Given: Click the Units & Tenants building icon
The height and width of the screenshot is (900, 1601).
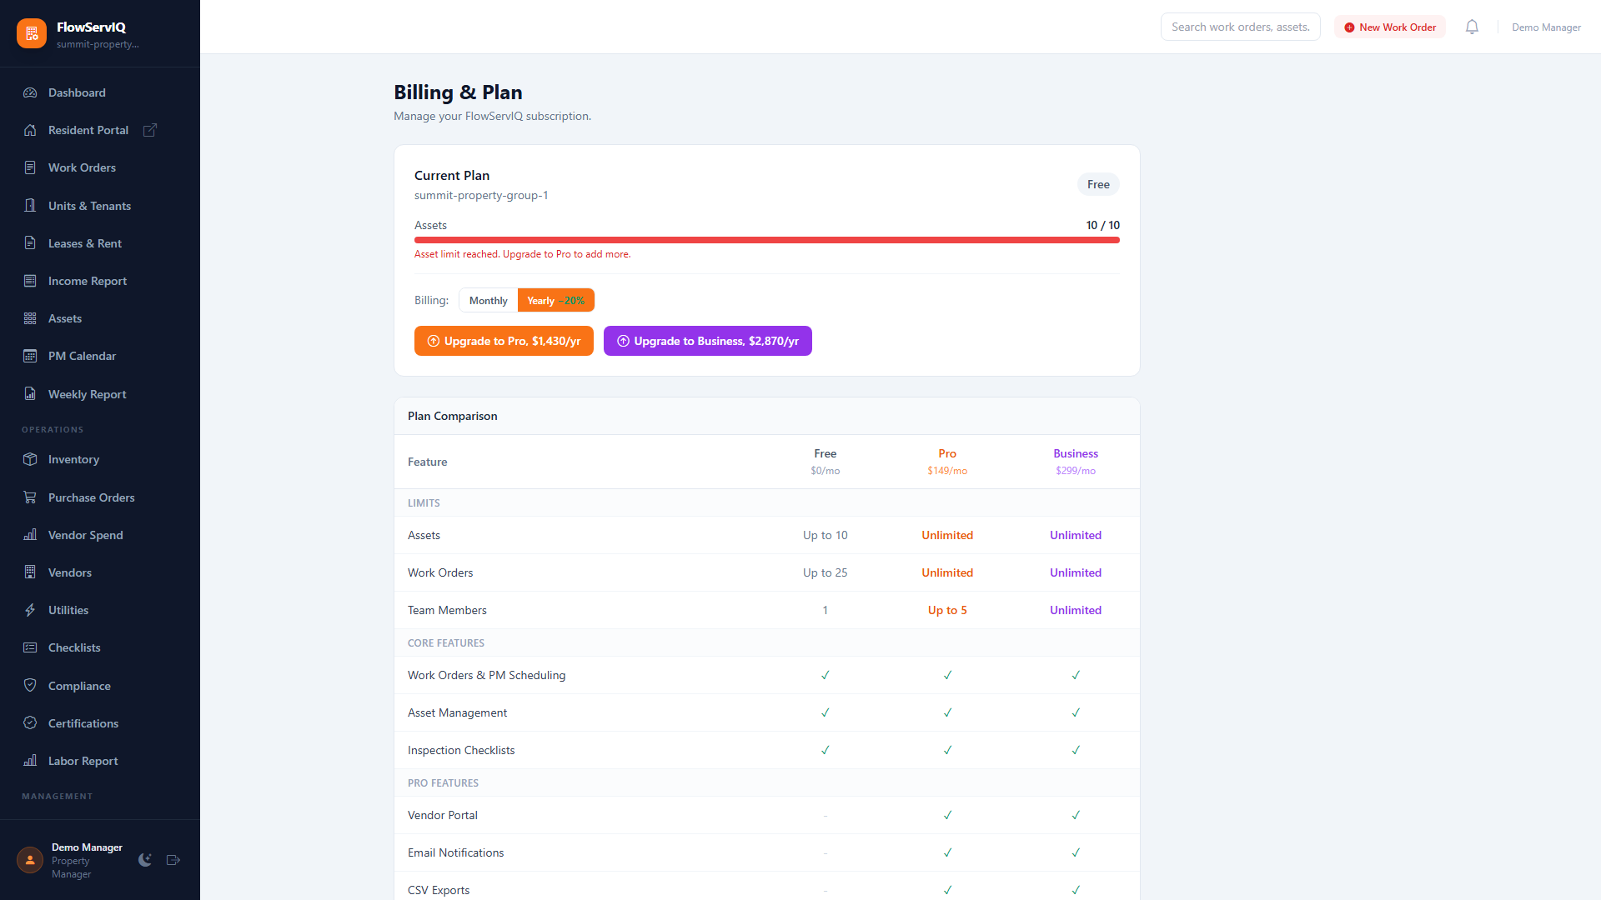Looking at the screenshot, I should click(30, 205).
